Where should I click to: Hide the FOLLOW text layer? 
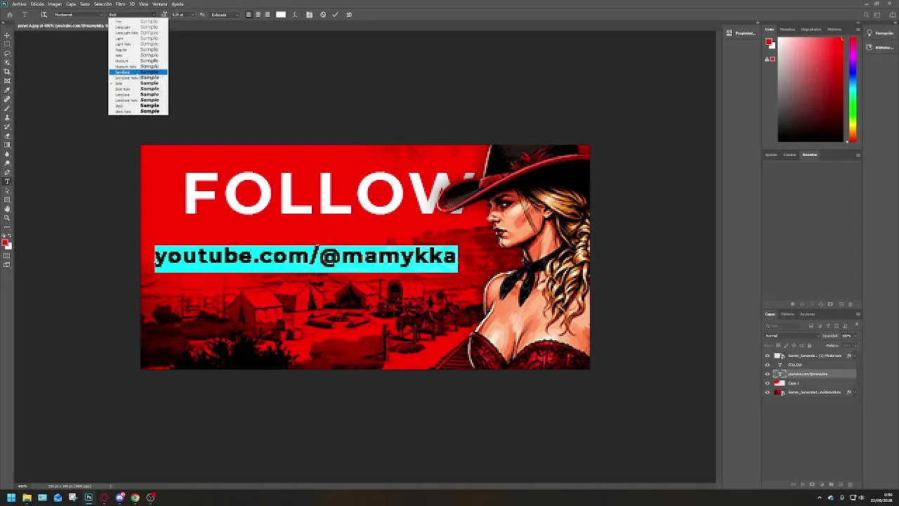click(x=767, y=365)
